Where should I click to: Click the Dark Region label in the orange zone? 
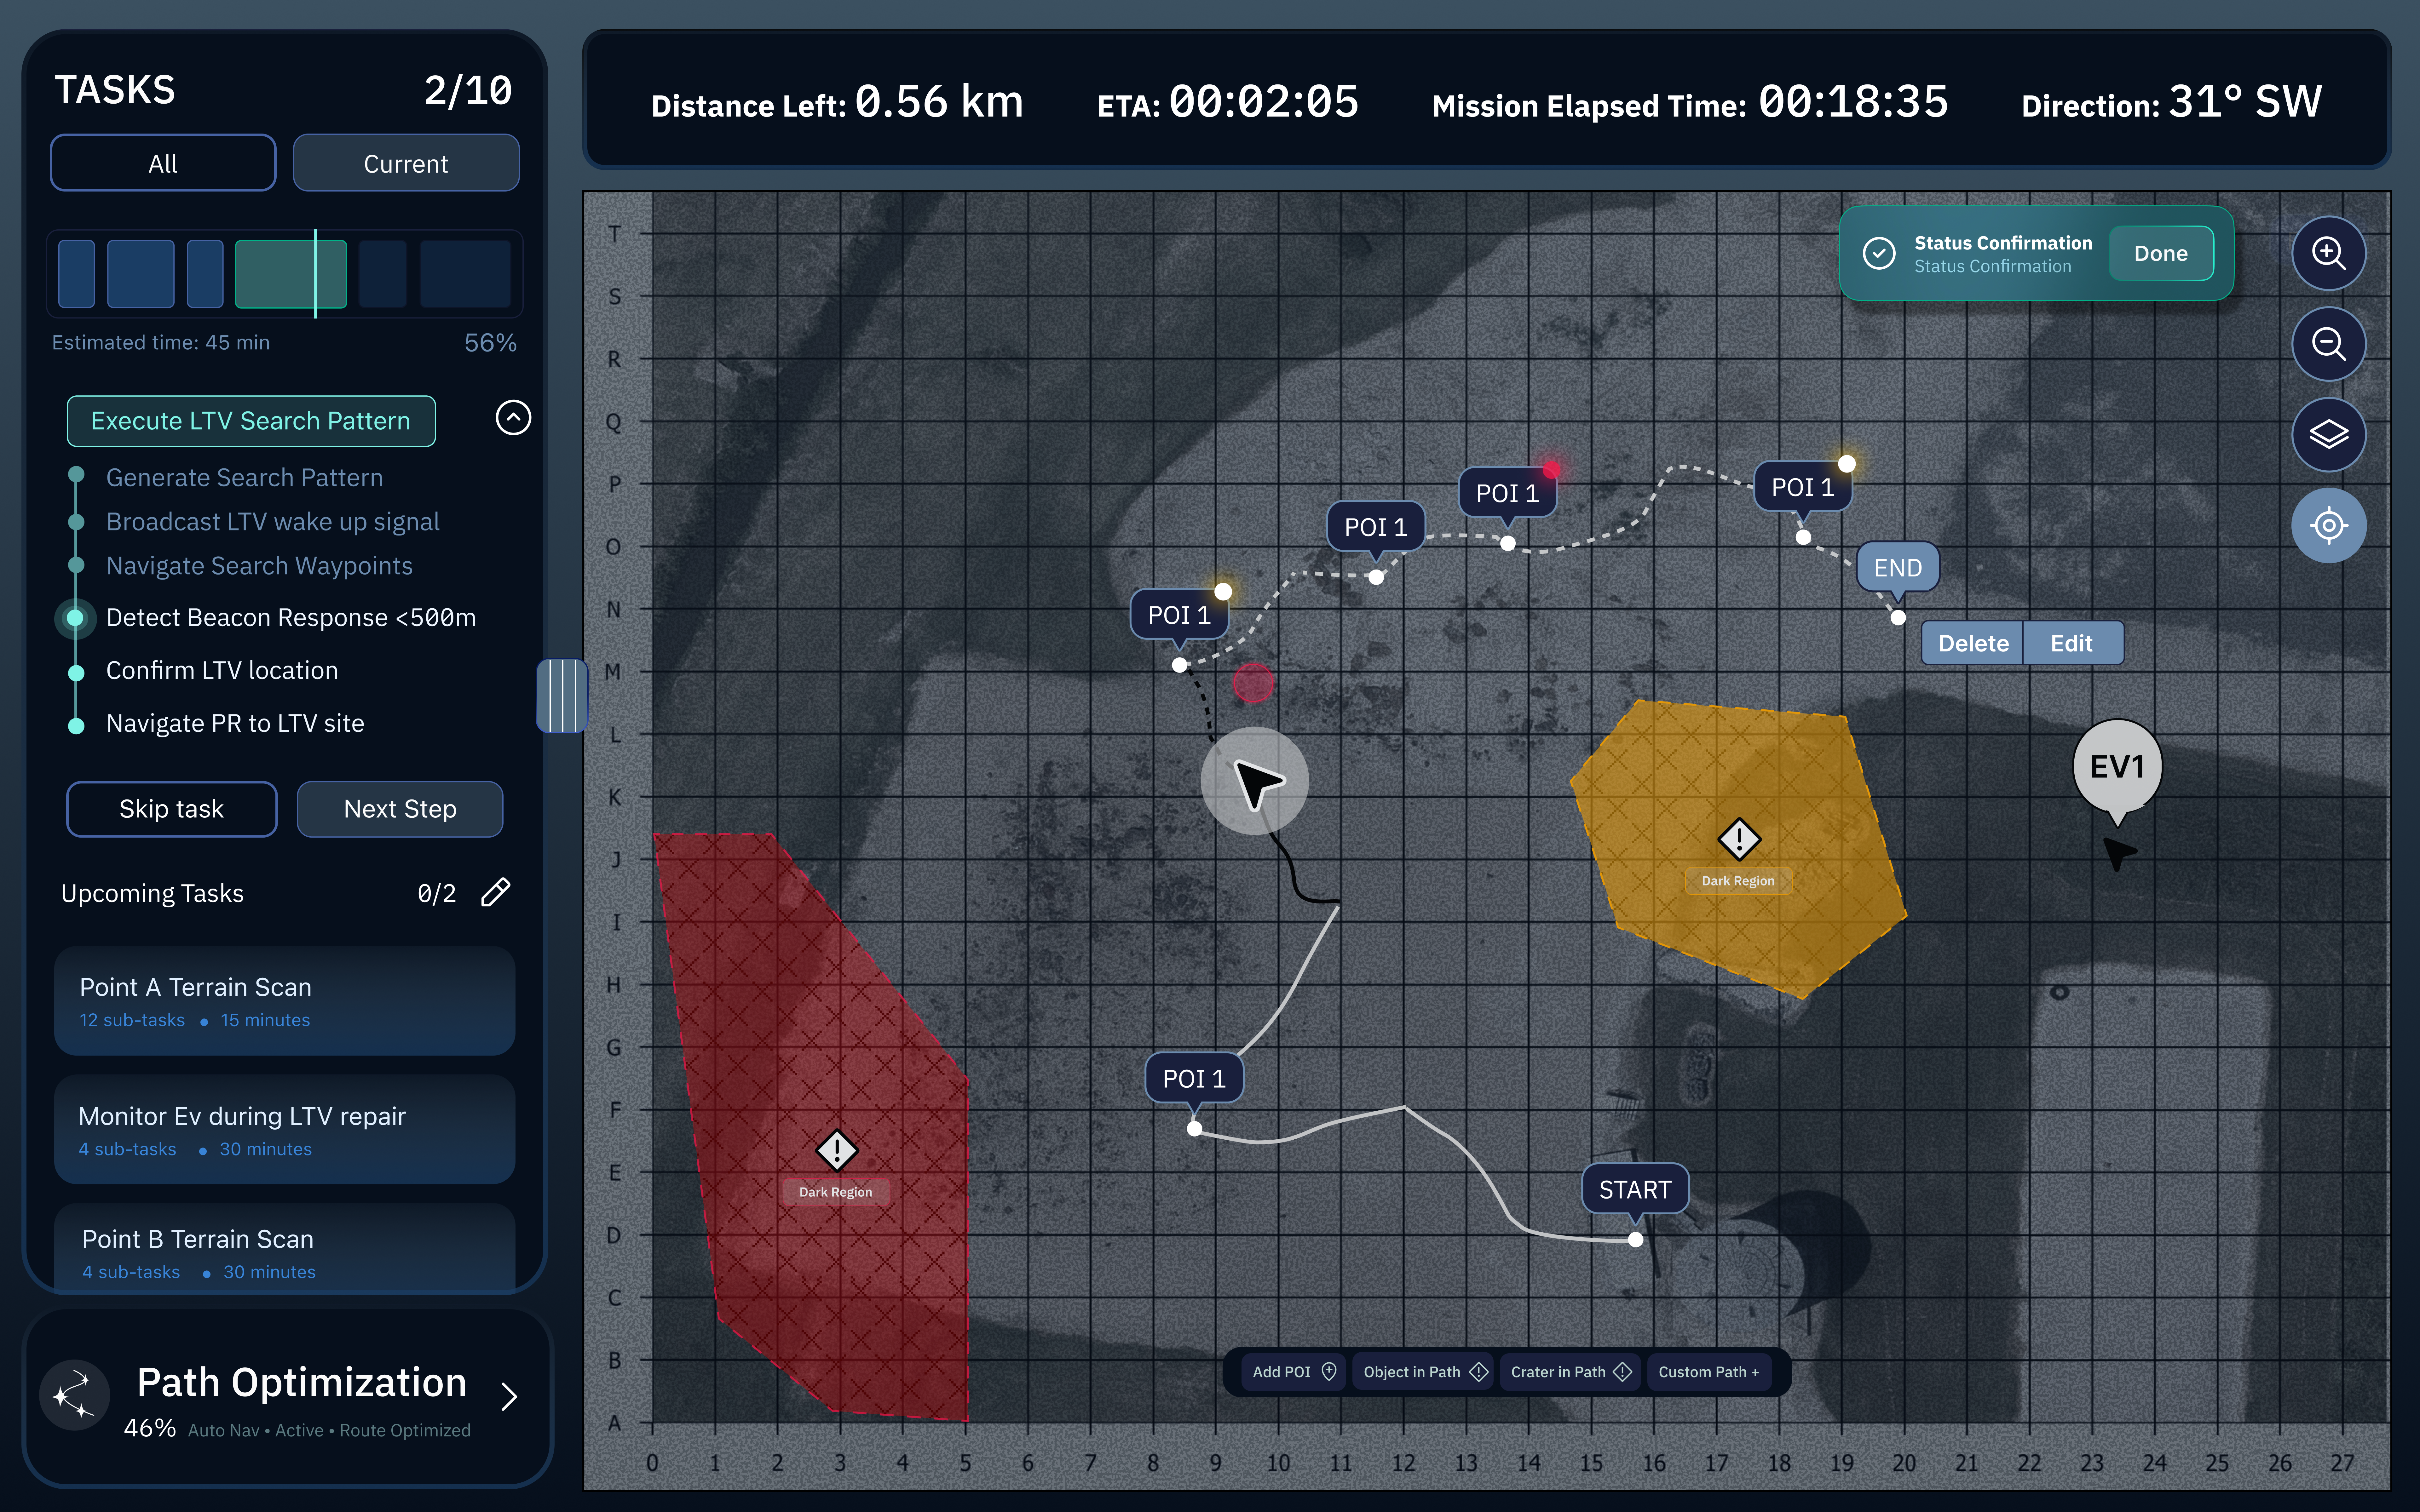(x=1738, y=881)
